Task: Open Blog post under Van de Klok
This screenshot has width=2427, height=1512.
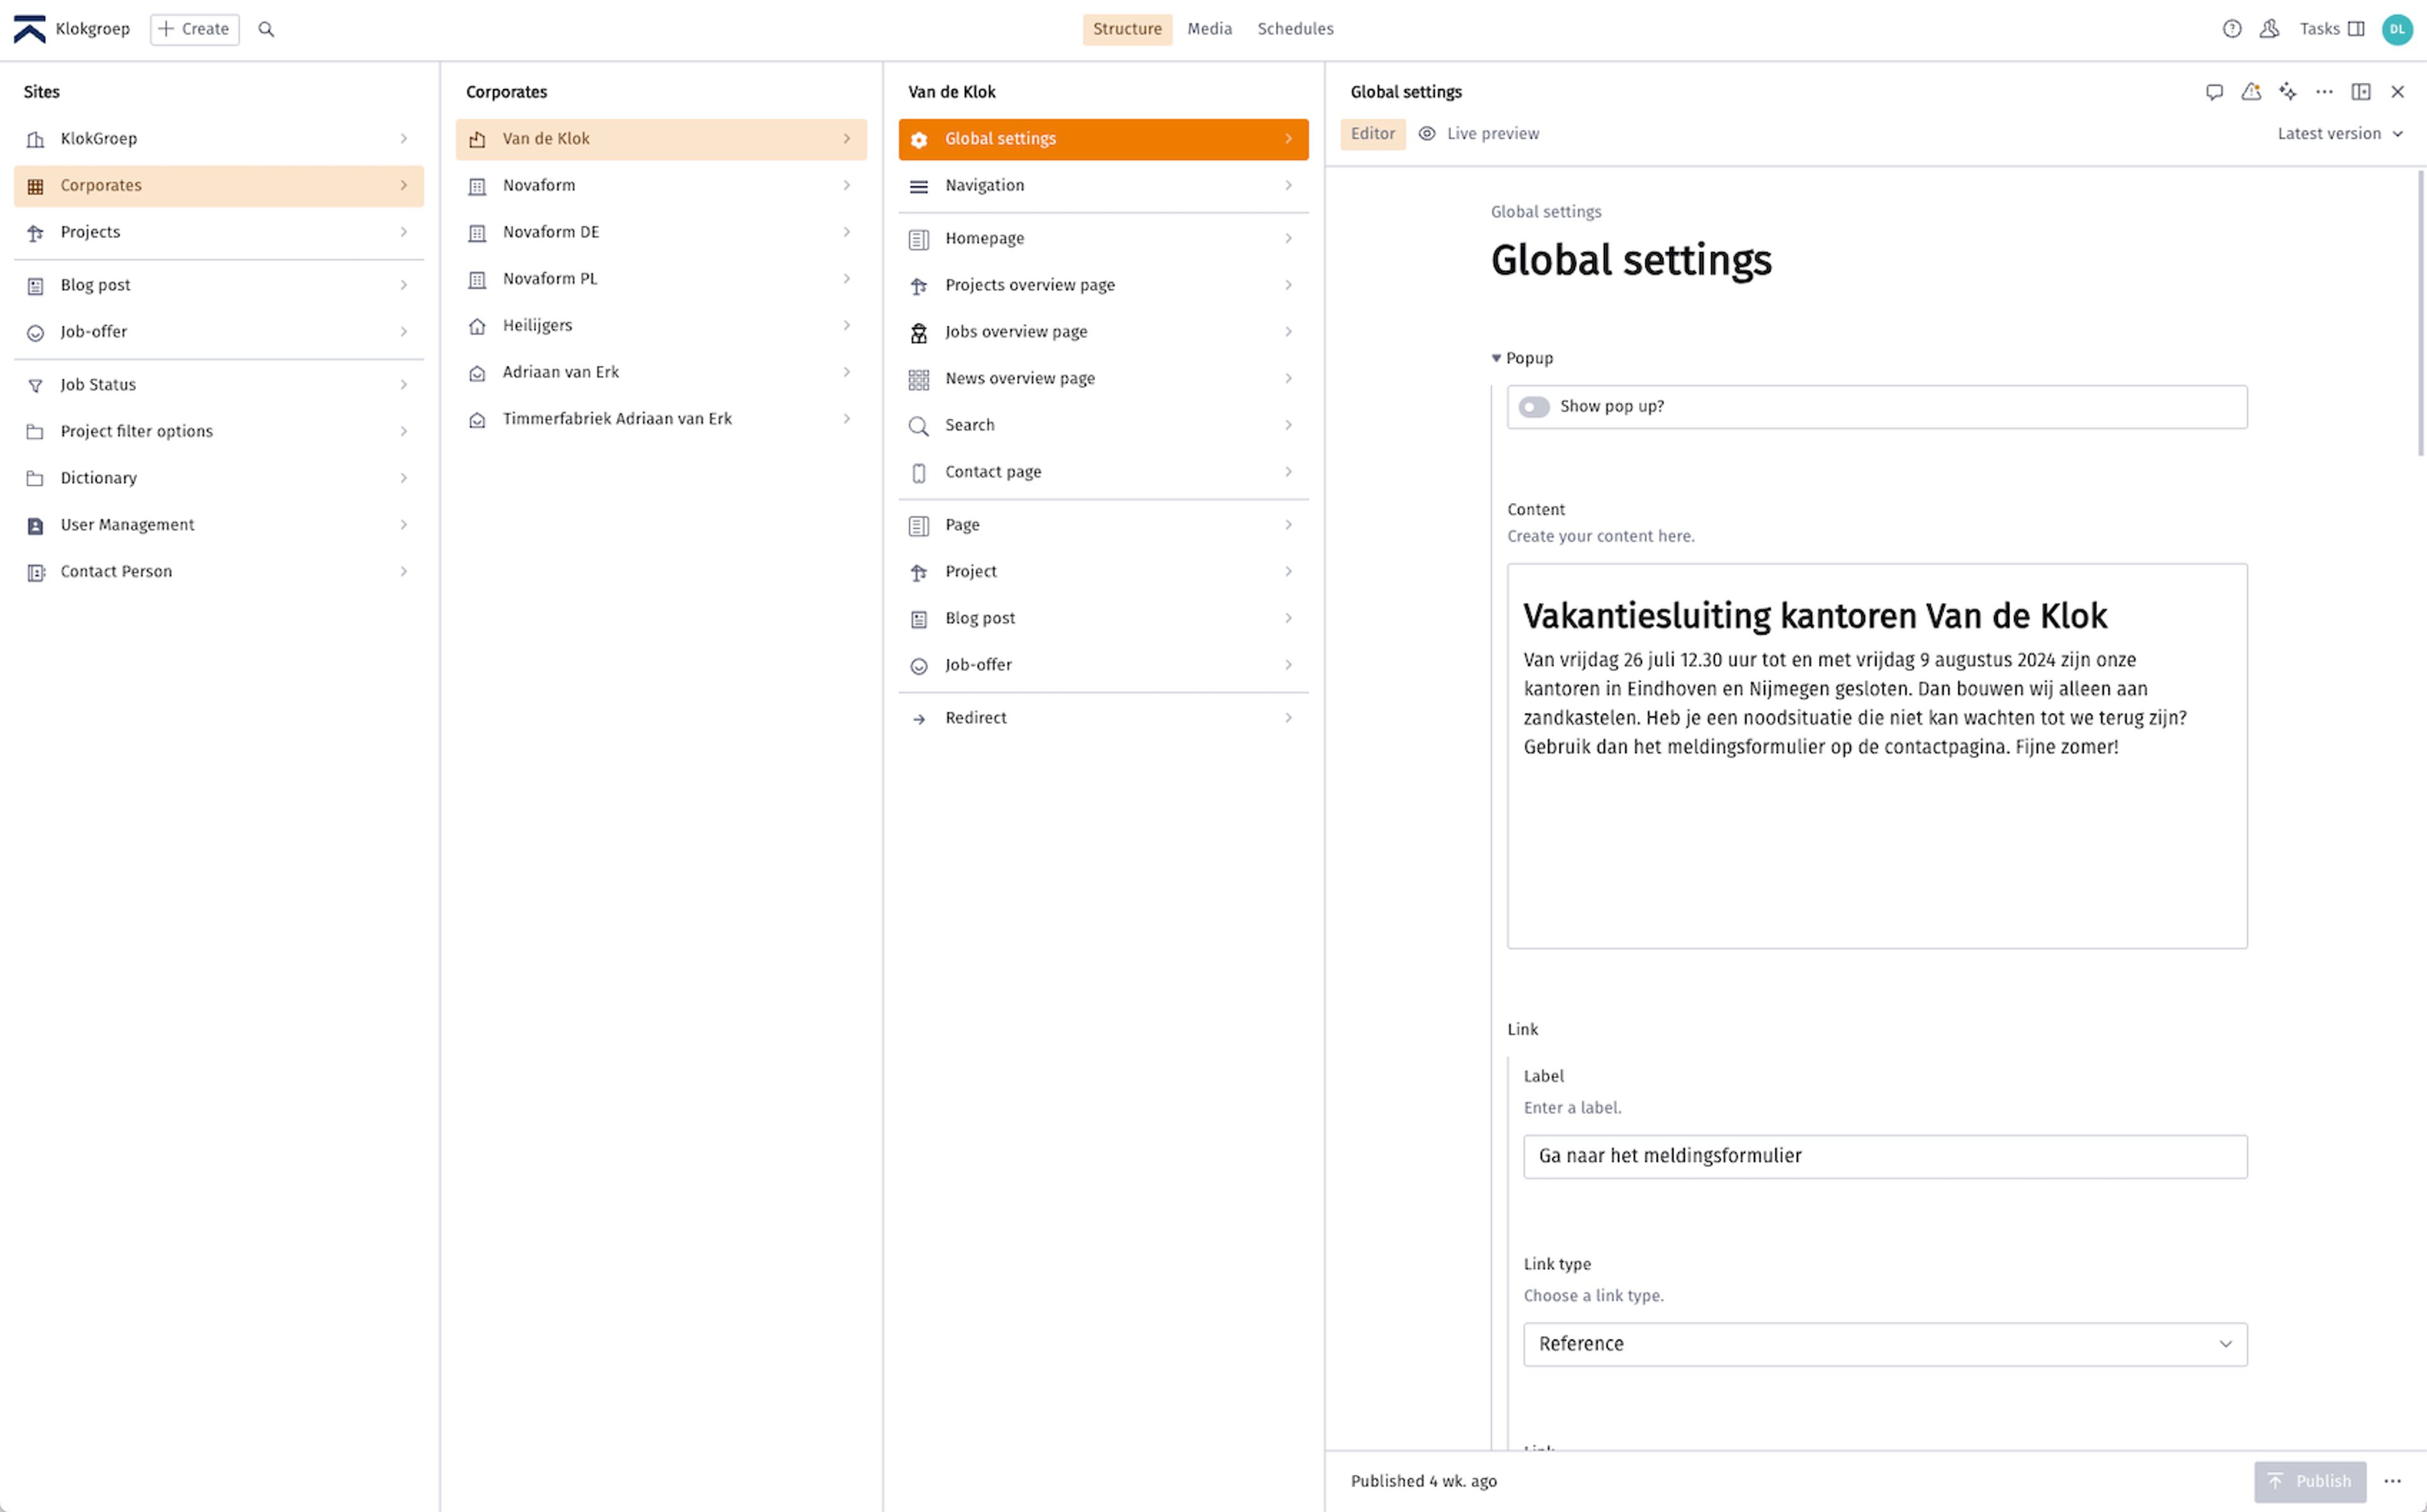Action: tap(1103, 618)
